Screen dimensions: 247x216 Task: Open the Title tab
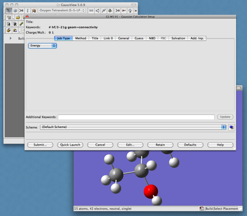[x=95, y=39]
